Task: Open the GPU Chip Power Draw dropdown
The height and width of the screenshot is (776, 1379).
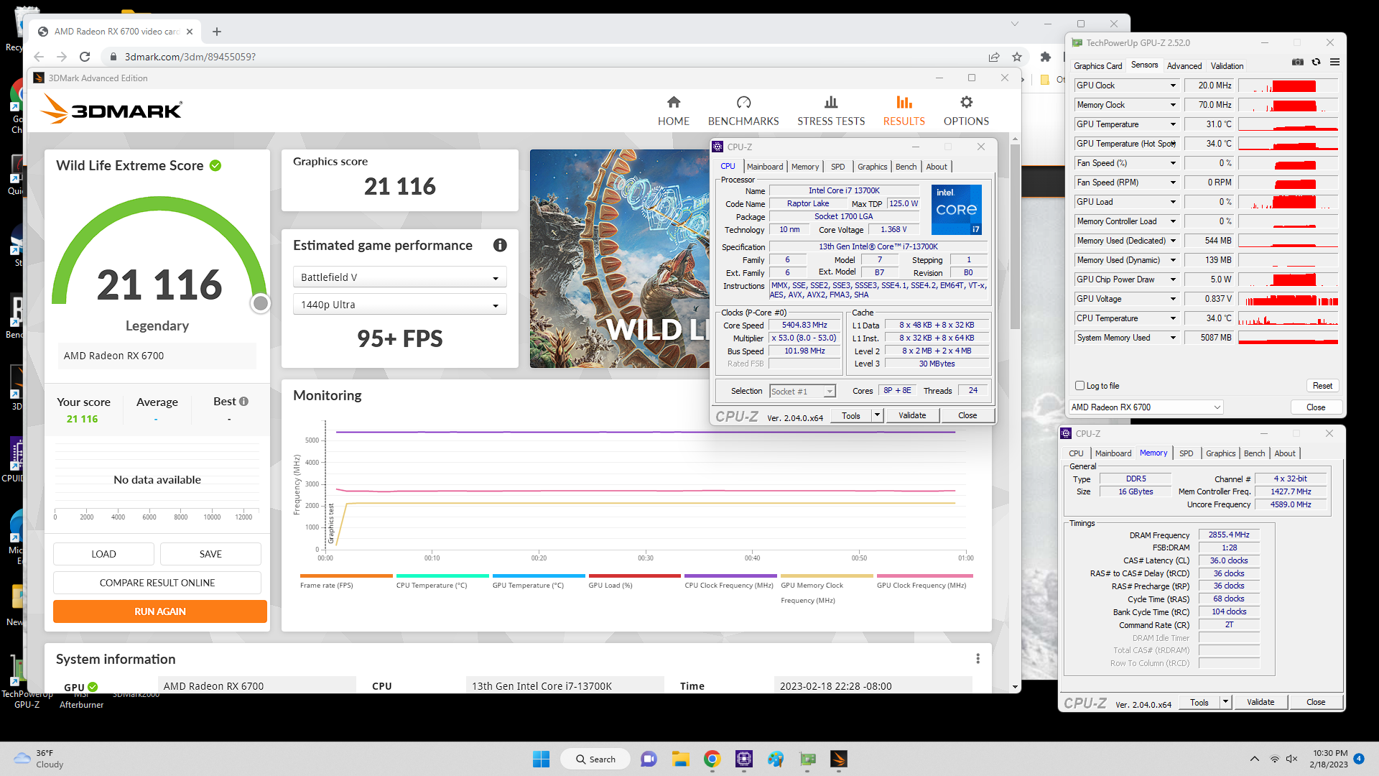Action: click(x=1173, y=280)
